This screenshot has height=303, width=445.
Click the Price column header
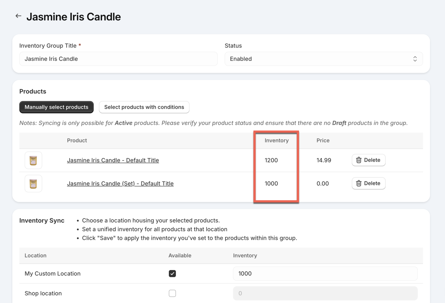(323, 140)
